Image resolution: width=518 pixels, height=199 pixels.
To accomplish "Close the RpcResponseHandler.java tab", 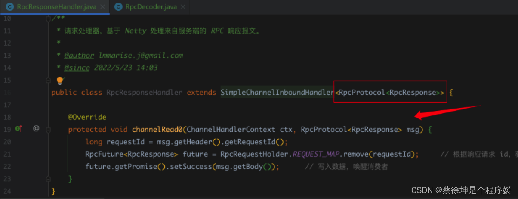I will tap(102, 7).
